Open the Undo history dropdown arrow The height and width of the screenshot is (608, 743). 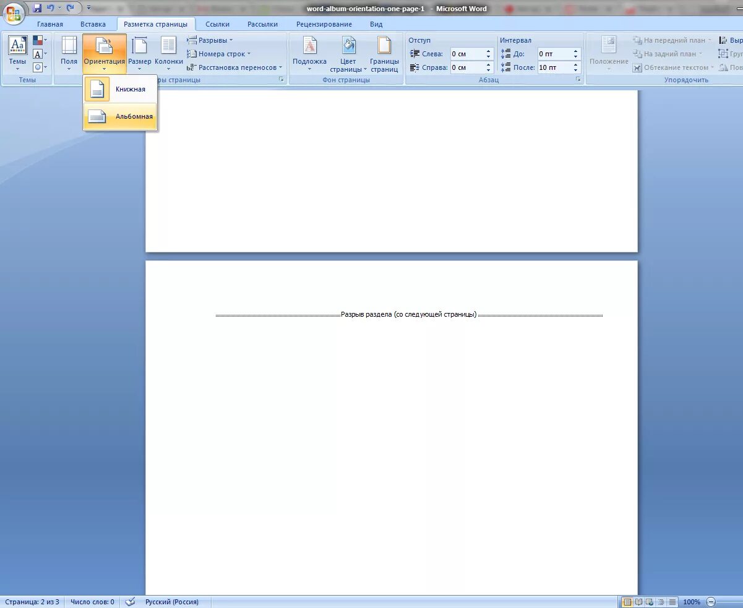pyautogui.click(x=59, y=9)
